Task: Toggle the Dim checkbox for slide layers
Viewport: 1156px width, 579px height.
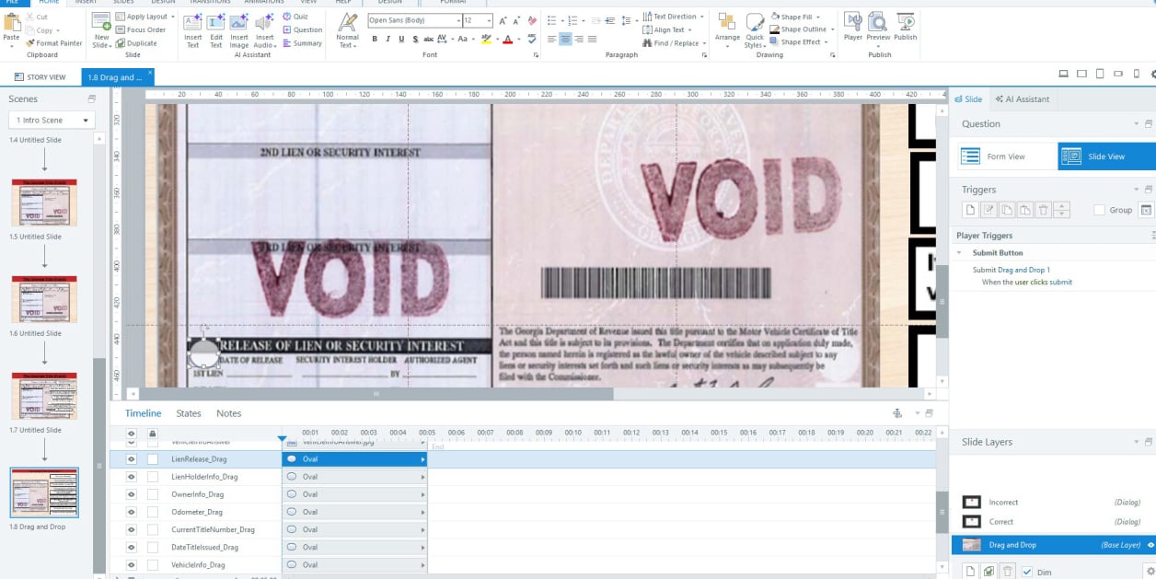Action: tap(1027, 572)
